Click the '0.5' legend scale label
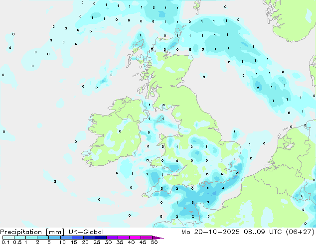Screen dimensions: 316x244 pos(17,242)
